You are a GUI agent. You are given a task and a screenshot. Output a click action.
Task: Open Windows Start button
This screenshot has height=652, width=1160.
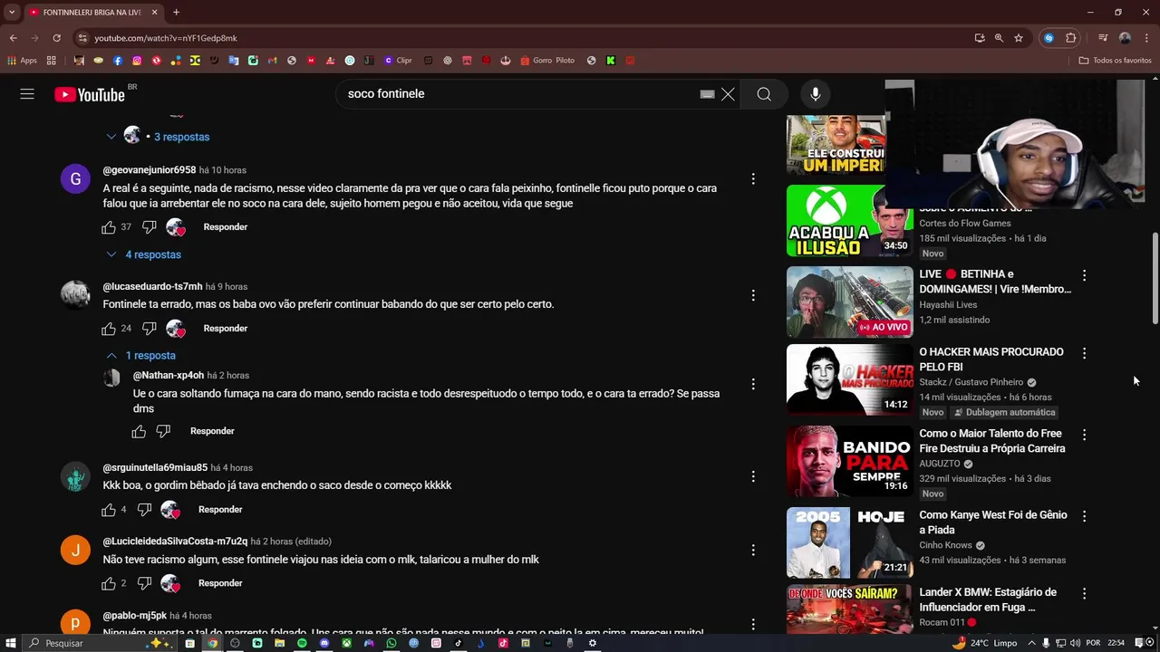(11, 643)
